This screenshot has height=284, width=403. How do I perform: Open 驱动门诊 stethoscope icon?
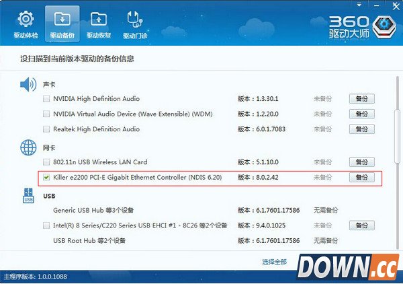tap(136, 20)
